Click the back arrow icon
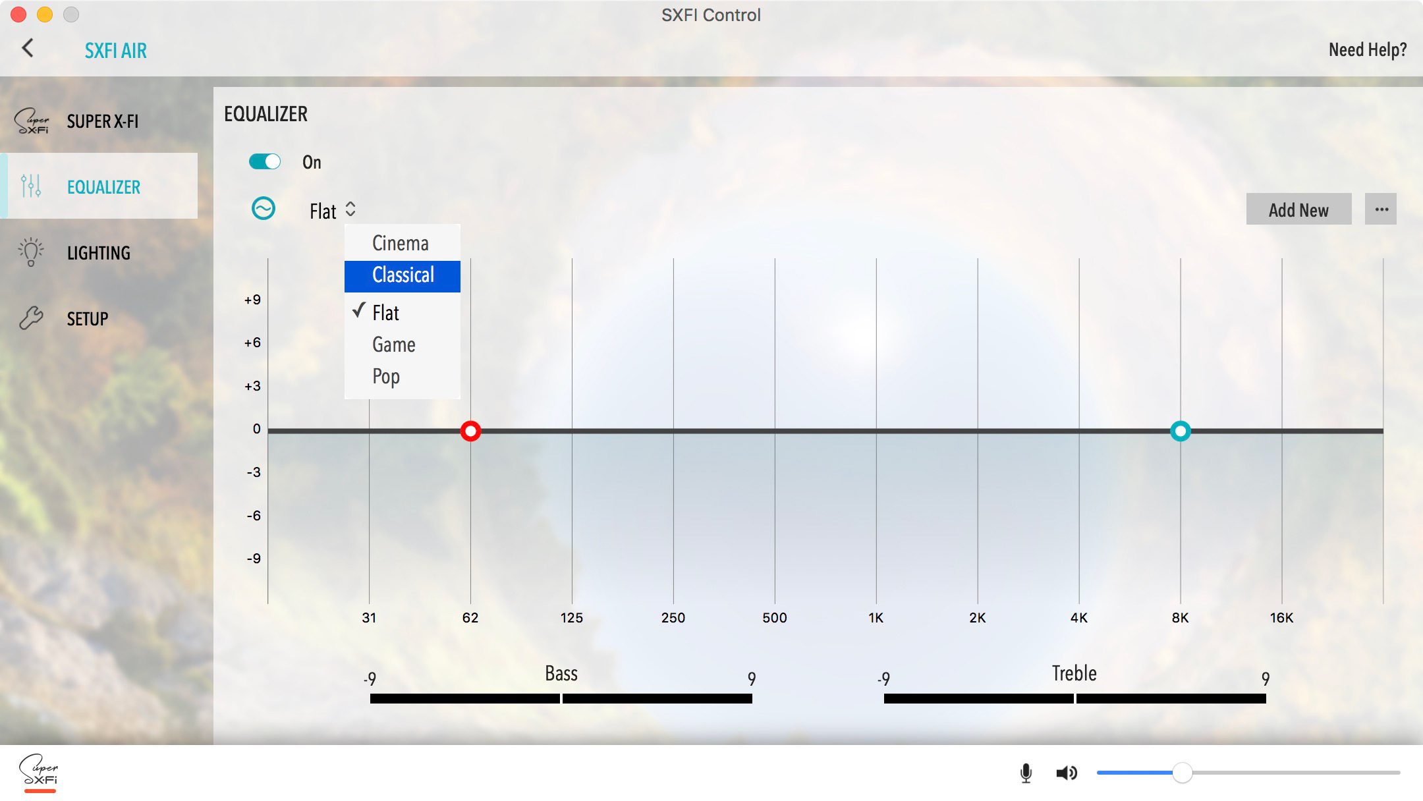1423x801 pixels. (28, 48)
